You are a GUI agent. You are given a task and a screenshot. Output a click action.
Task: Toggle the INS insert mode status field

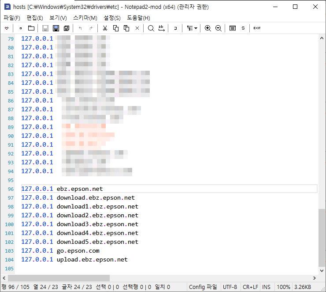(x=266, y=287)
